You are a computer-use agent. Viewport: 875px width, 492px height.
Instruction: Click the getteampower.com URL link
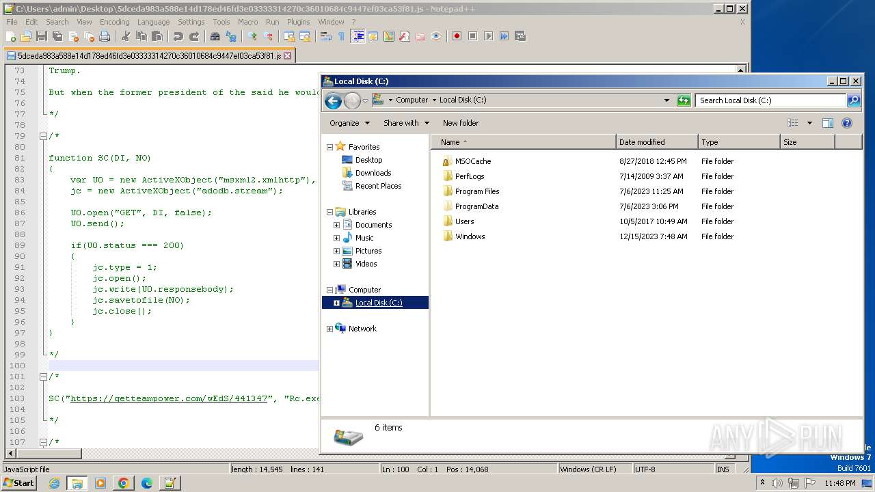(169, 398)
